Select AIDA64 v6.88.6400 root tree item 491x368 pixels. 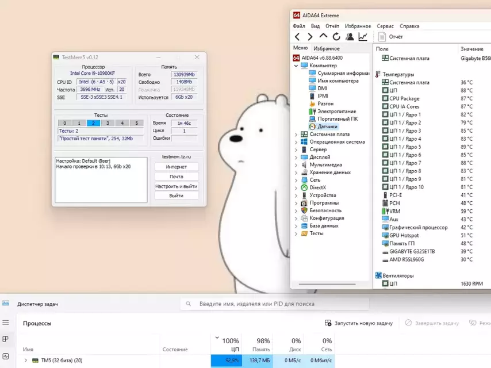point(318,58)
